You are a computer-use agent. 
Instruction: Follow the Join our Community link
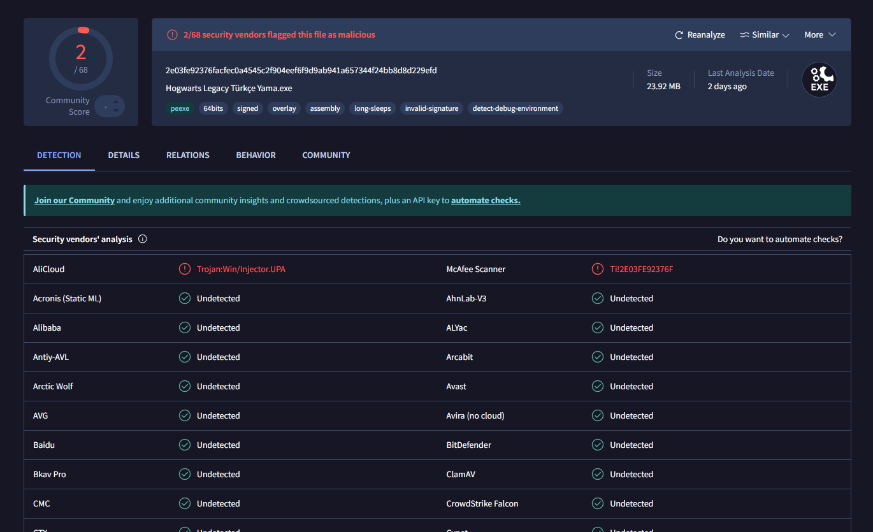pos(75,200)
